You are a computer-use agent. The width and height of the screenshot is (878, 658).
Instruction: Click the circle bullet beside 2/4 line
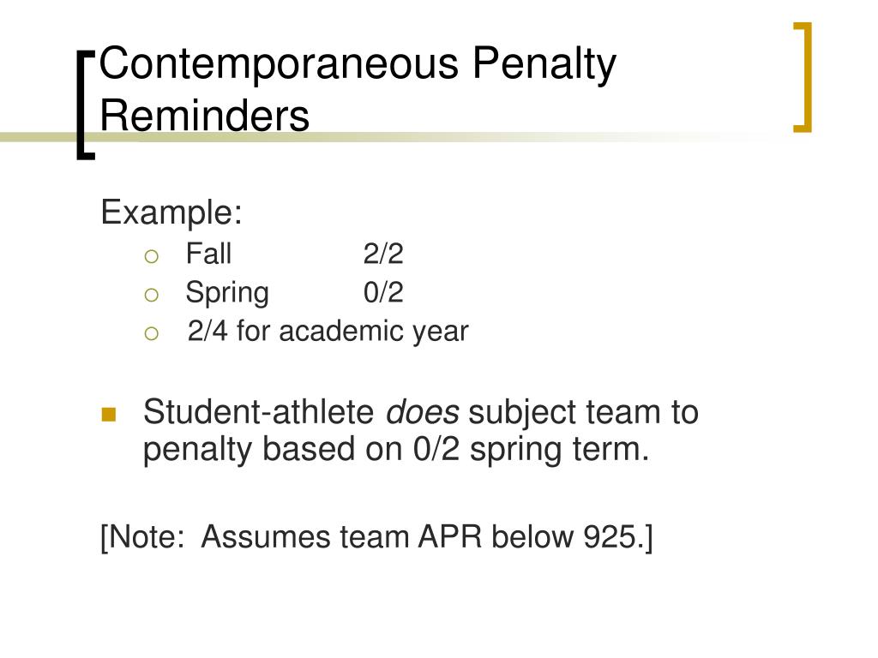pyautogui.click(x=151, y=333)
